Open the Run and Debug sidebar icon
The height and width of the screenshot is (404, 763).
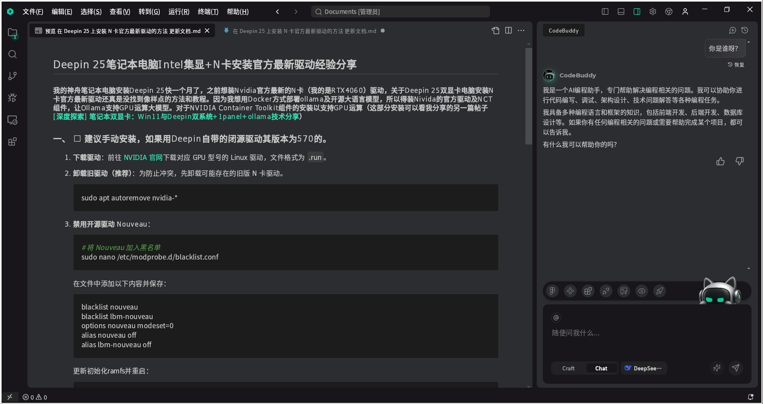click(x=13, y=98)
